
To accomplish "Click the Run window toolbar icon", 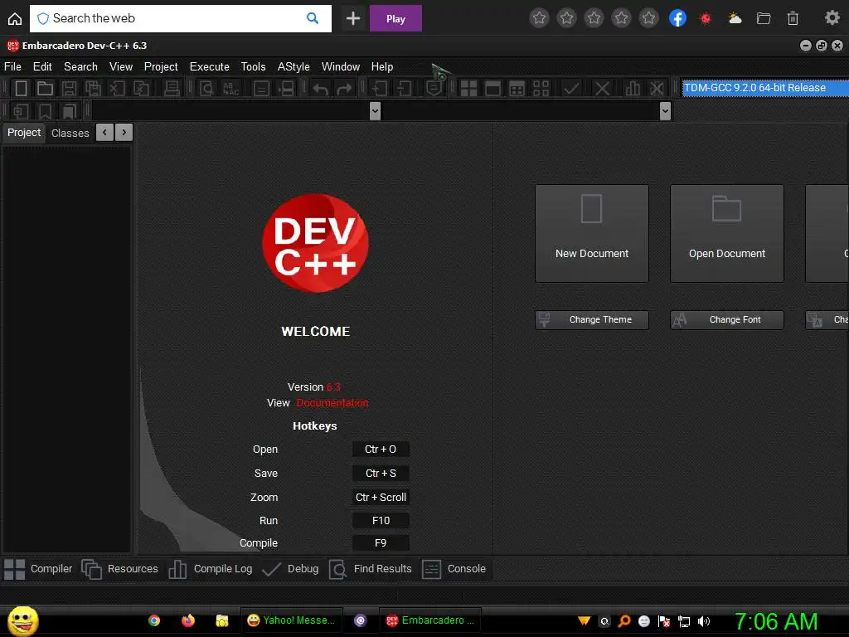I will 492,88.
